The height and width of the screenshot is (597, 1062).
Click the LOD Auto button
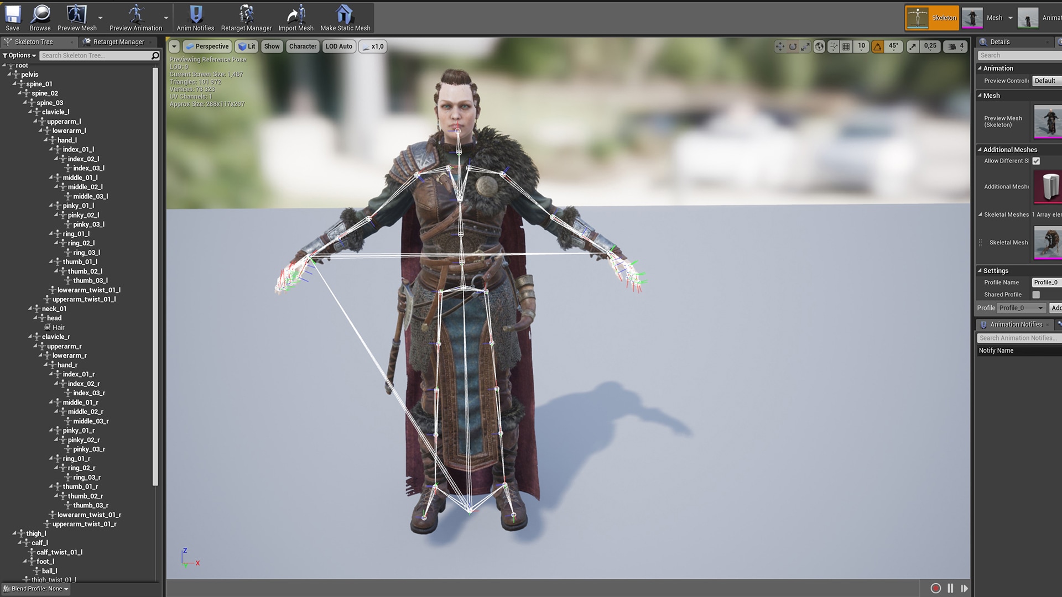click(339, 46)
